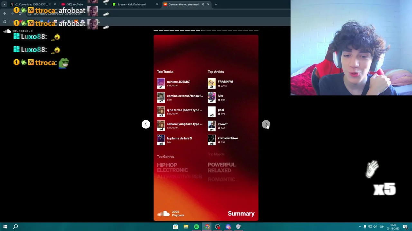Click the Top Tracks heading

(x=165, y=72)
